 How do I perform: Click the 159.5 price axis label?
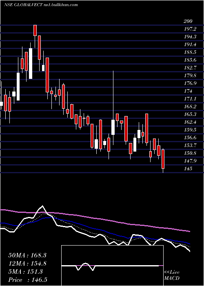click(190, 130)
